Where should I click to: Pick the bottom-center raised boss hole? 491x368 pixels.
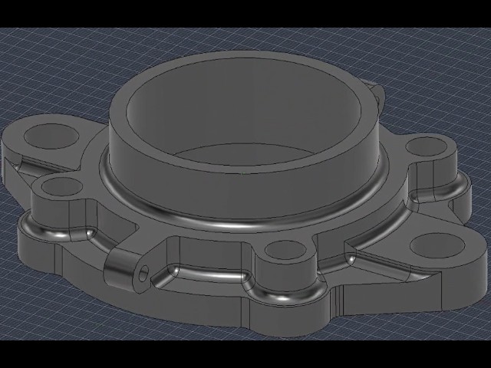285,250
